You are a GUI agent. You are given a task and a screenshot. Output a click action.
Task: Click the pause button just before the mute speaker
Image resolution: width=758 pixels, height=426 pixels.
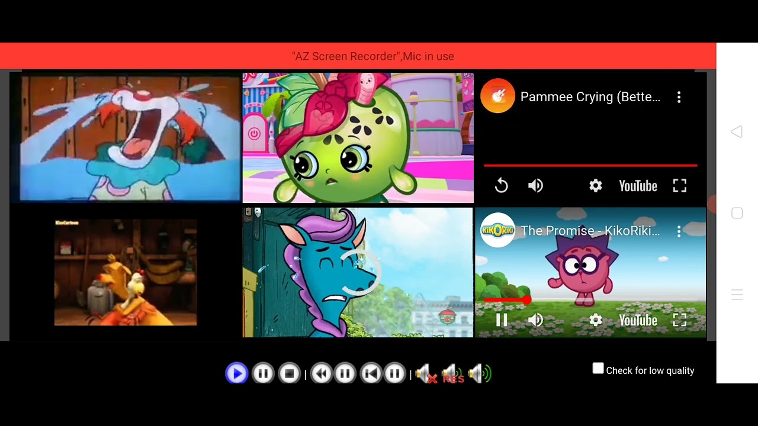pyautogui.click(x=395, y=373)
